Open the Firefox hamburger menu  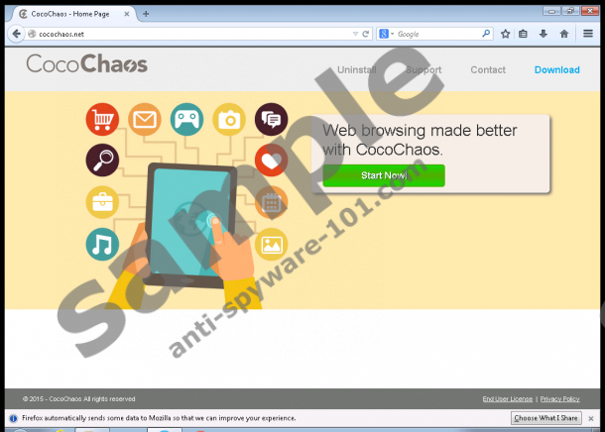click(x=587, y=34)
